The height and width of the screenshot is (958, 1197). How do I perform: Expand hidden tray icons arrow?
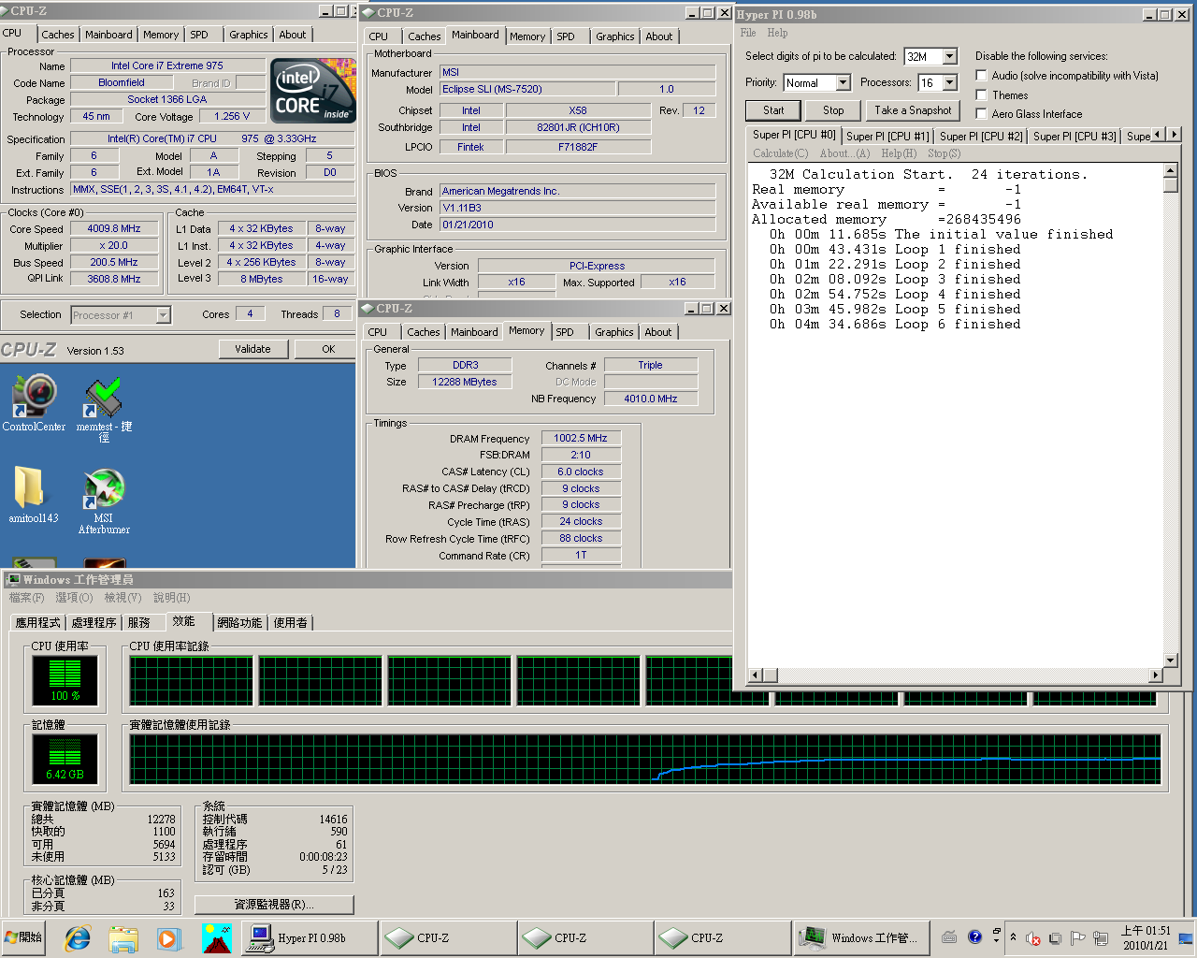tap(1013, 938)
